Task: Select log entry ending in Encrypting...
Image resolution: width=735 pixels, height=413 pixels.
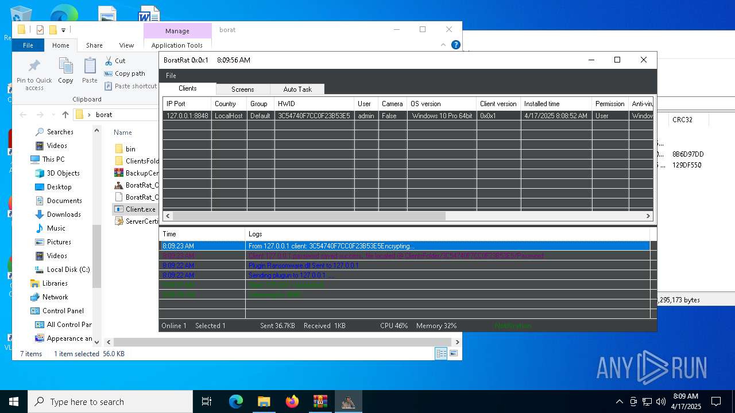Action: pyautogui.click(x=404, y=246)
